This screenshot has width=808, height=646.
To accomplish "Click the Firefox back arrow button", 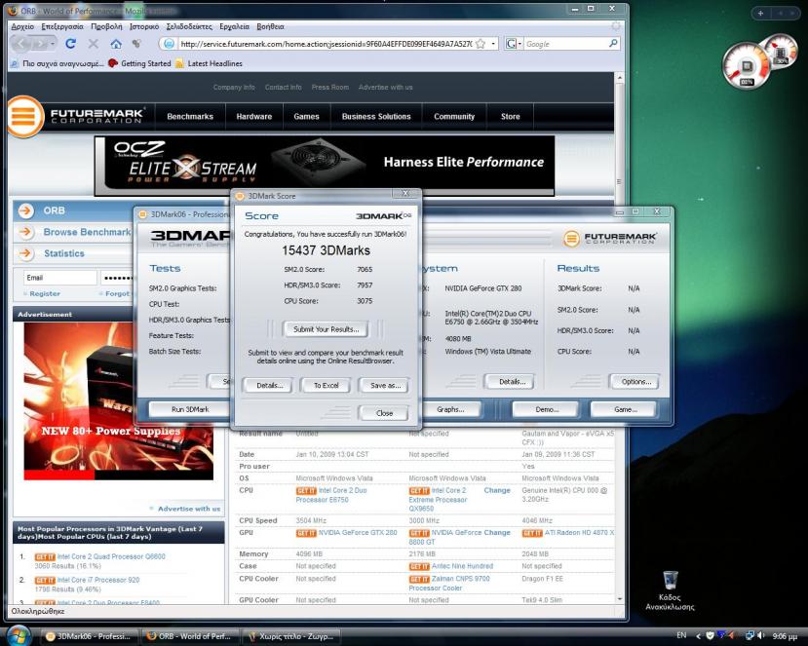I will click(x=21, y=44).
